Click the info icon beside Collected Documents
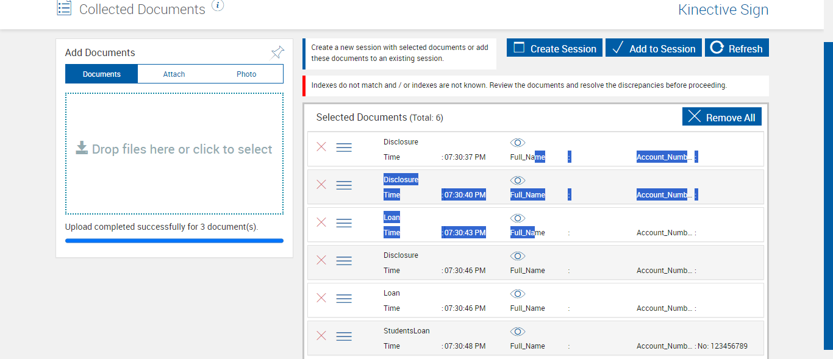The image size is (833, 359). click(x=218, y=5)
